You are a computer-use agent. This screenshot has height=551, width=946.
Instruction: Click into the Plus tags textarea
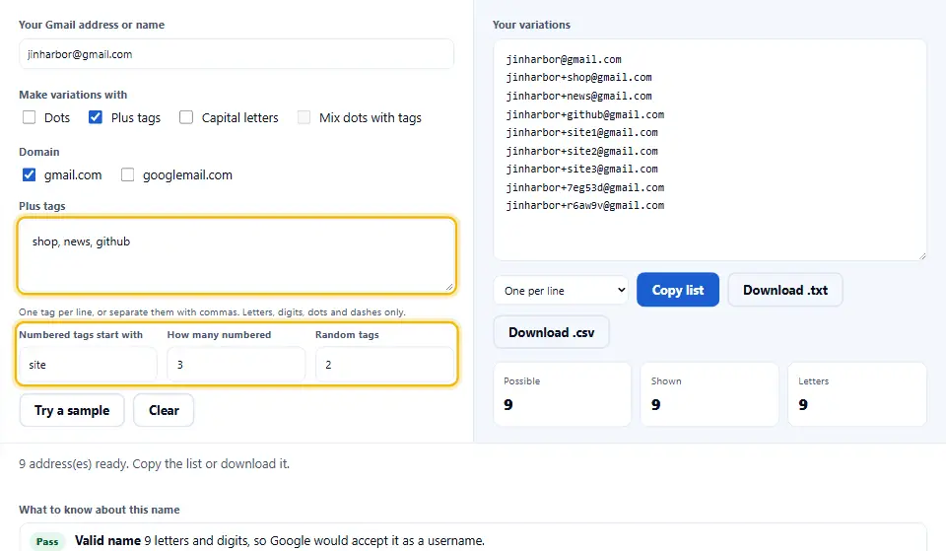click(x=236, y=256)
